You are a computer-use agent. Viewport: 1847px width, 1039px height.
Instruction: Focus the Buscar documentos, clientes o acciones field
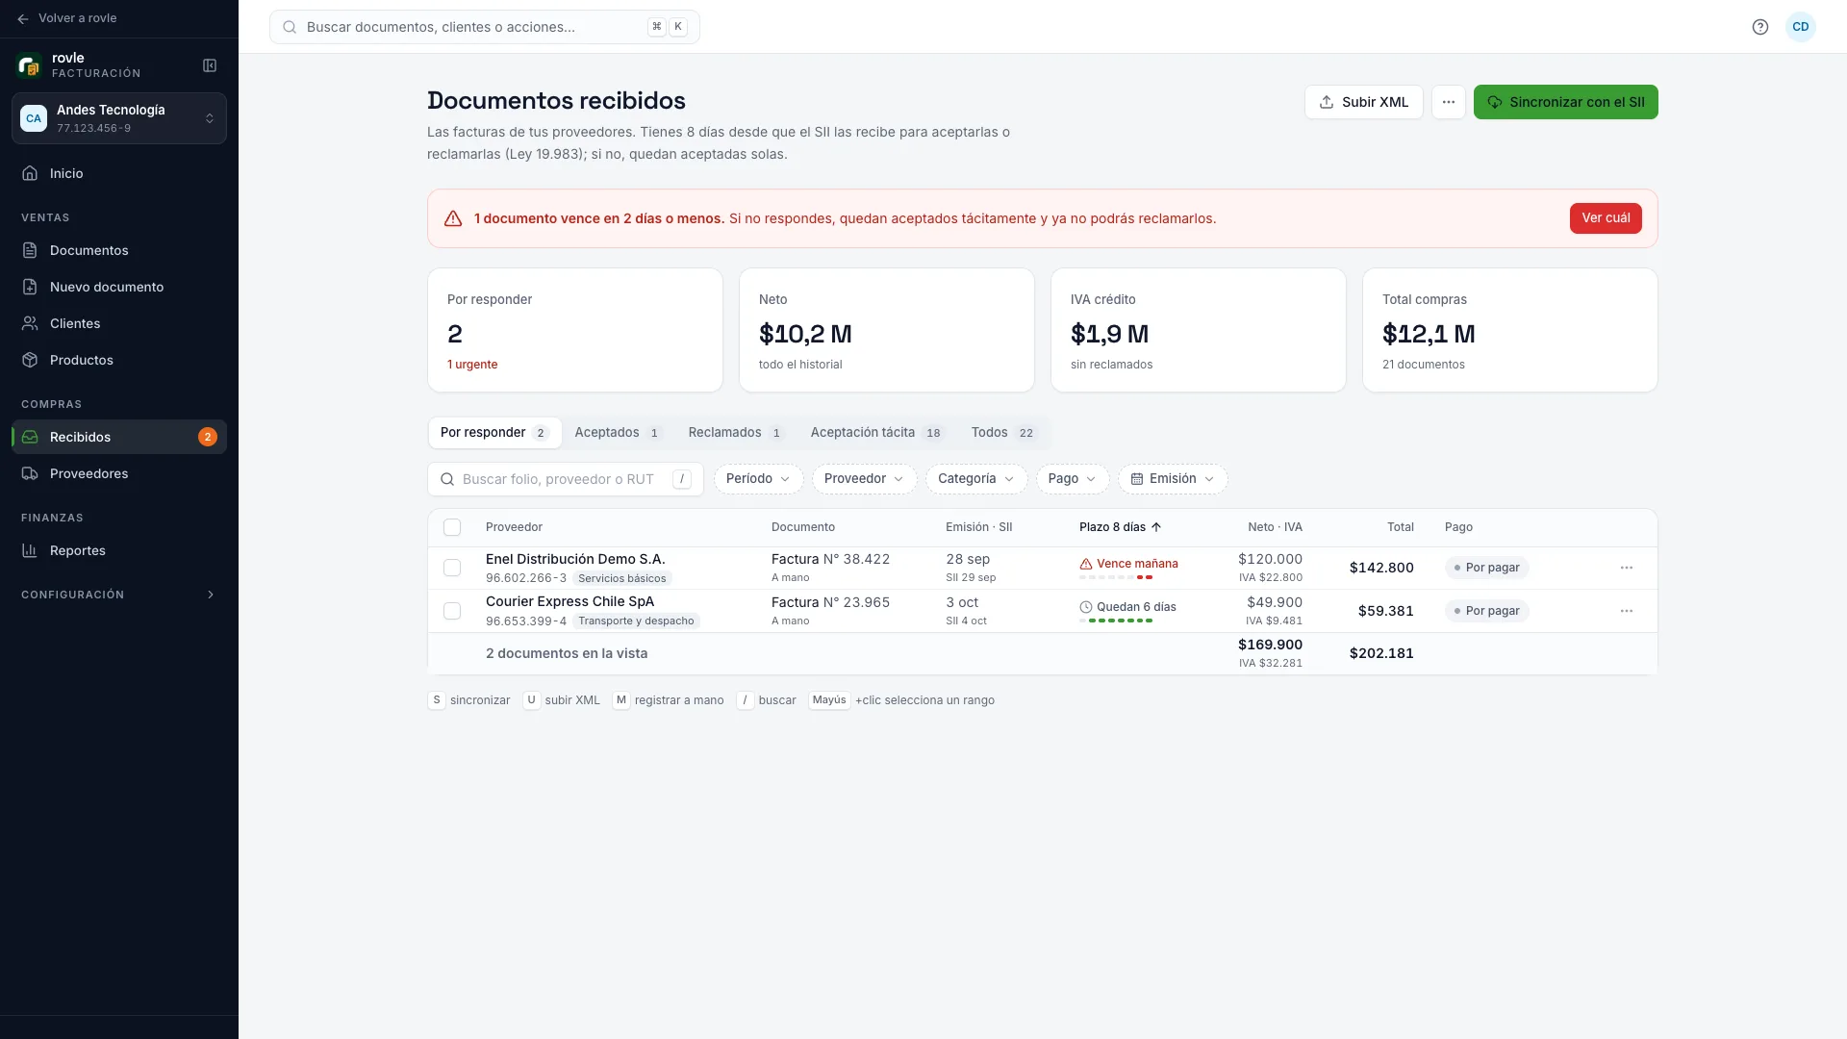[485, 27]
